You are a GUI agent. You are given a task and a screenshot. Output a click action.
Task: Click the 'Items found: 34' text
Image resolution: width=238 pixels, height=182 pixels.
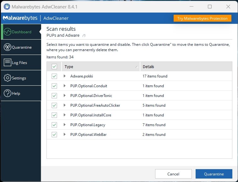(x=60, y=57)
